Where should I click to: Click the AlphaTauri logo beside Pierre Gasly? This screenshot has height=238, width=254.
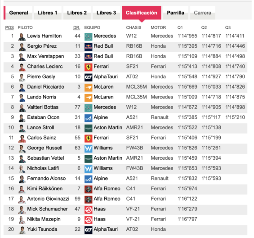(x=88, y=77)
